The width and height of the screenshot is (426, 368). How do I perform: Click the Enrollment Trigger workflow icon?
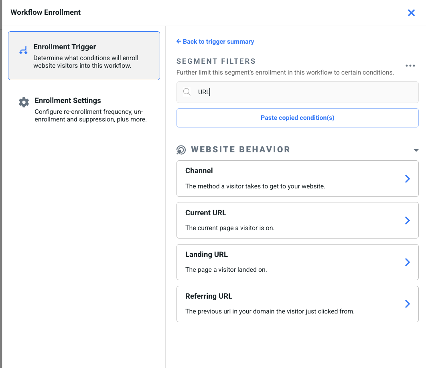coord(23,50)
